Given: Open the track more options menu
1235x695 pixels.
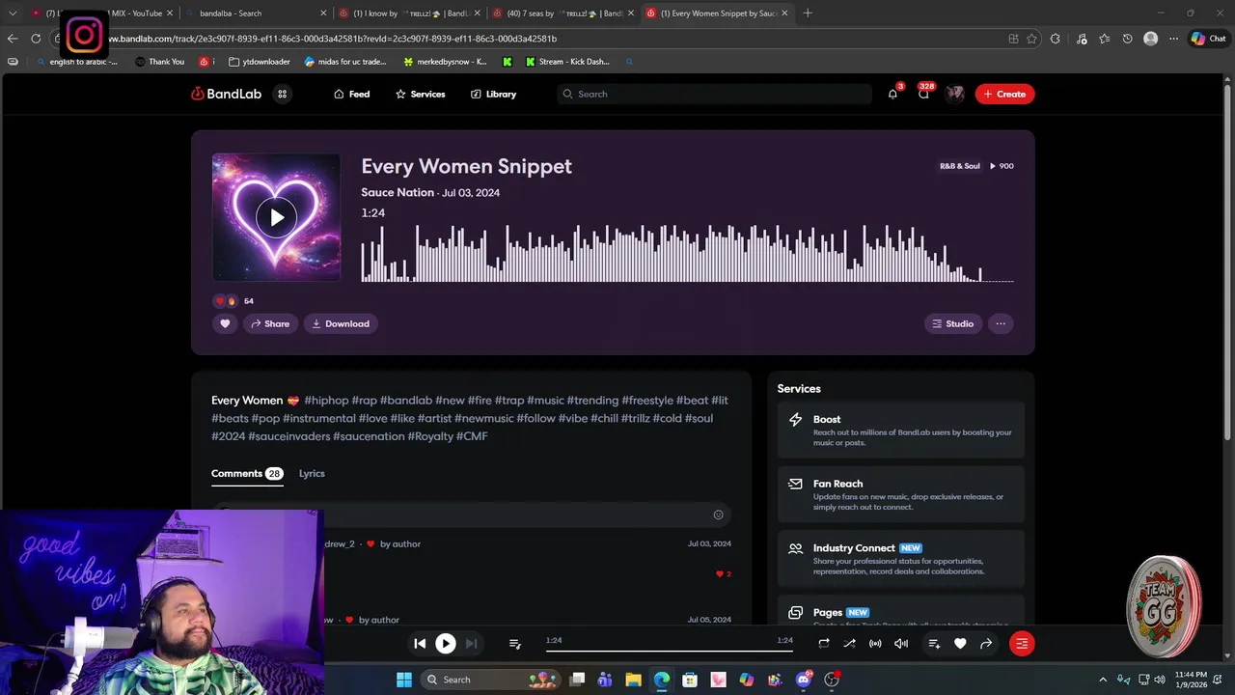Looking at the screenshot, I should coord(1001,323).
